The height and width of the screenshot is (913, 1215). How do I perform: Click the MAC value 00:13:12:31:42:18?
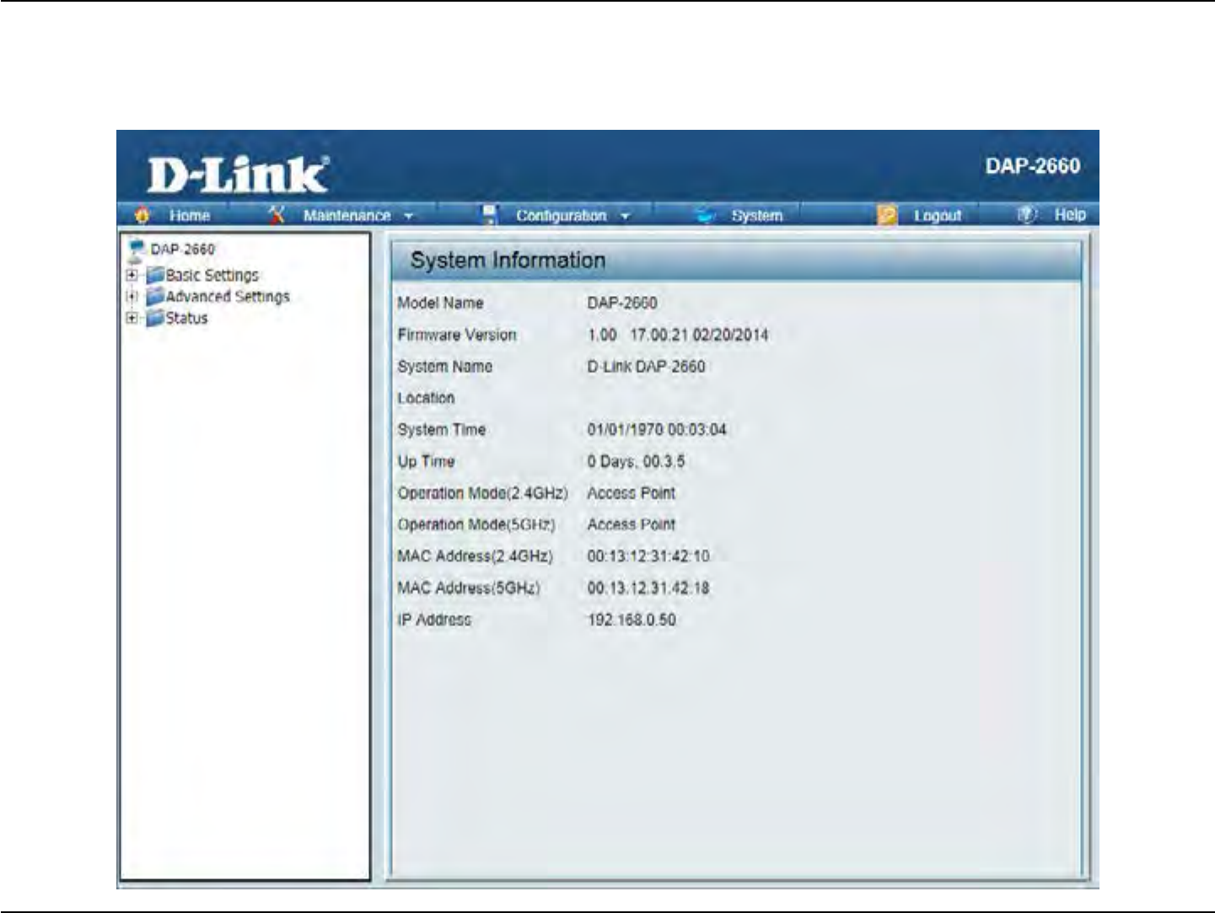tap(648, 588)
